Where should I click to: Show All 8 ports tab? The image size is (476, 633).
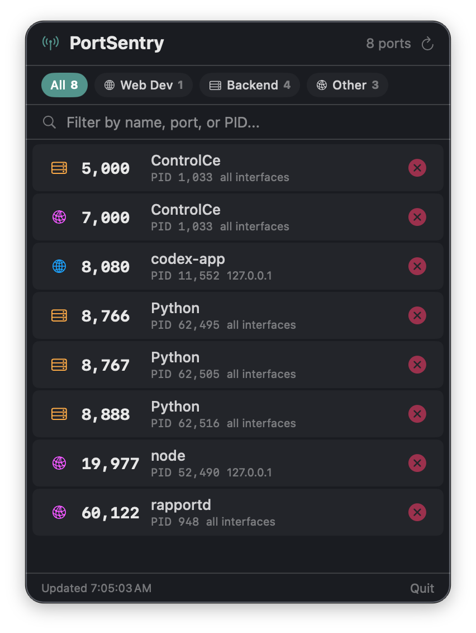click(x=64, y=85)
